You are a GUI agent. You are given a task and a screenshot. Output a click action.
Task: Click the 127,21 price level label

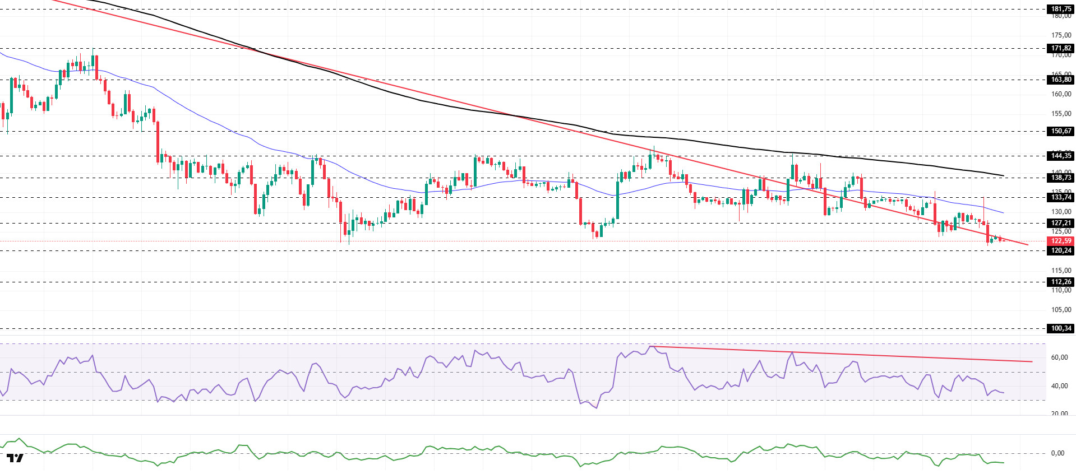coord(1060,223)
